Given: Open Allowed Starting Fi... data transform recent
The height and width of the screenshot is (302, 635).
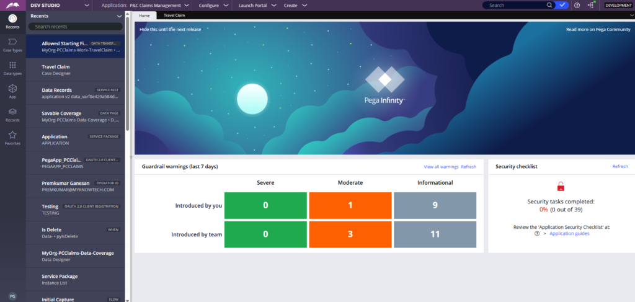Looking at the screenshot, I should (x=75, y=47).
